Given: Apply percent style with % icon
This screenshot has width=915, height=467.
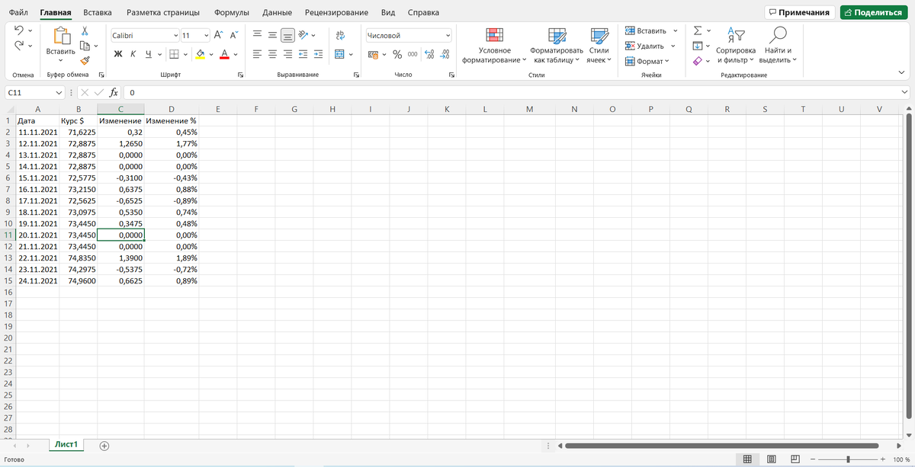Looking at the screenshot, I should click(x=397, y=54).
